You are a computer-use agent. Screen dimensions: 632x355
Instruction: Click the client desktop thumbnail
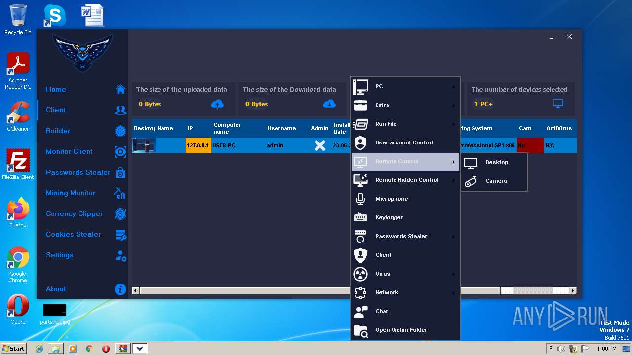[x=144, y=145]
